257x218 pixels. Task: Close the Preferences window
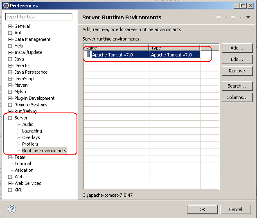(x=251, y=6)
